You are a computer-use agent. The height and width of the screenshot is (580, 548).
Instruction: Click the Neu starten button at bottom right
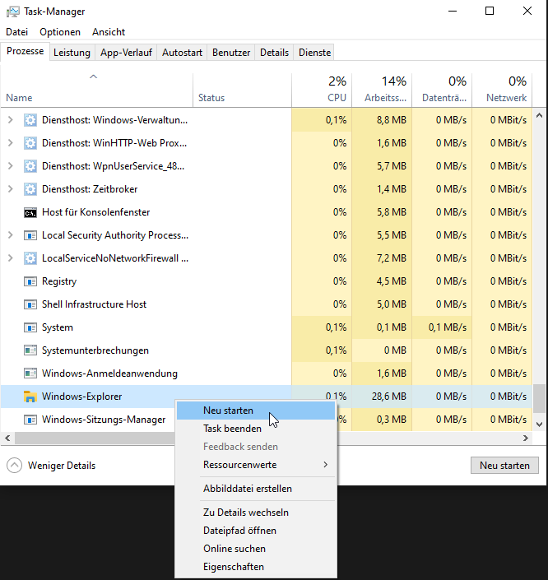point(504,466)
